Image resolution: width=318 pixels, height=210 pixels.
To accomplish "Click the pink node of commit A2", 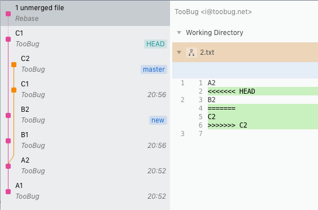I will tap(8, 166).
